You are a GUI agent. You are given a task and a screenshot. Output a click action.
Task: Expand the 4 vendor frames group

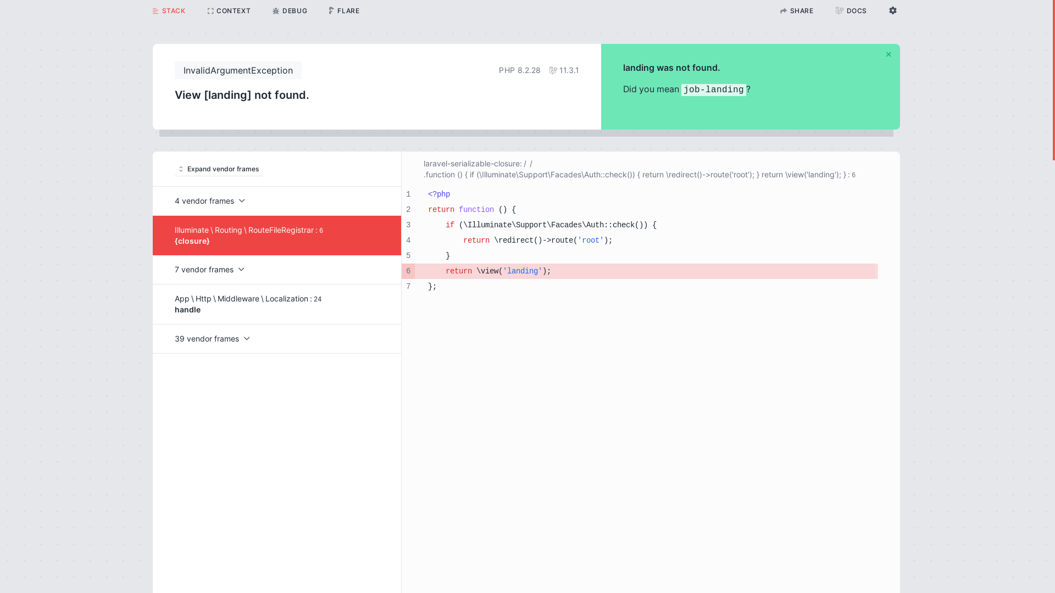point(277,201)
